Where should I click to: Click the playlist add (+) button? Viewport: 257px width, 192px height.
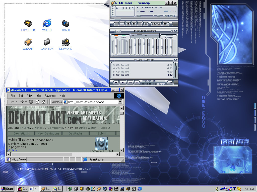click(x=116, y=82)
